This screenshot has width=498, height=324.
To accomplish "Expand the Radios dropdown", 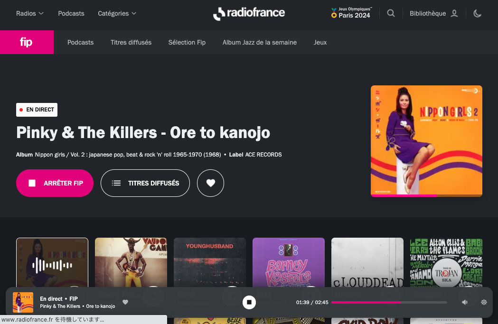I will (30, 13).
